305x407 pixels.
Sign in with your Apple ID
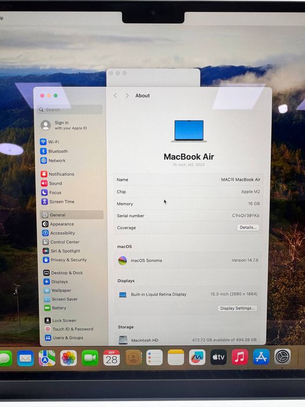tap(64, 125)
